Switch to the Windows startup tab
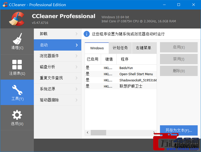Viewport: 201px width, 152px height. point(97,48)
